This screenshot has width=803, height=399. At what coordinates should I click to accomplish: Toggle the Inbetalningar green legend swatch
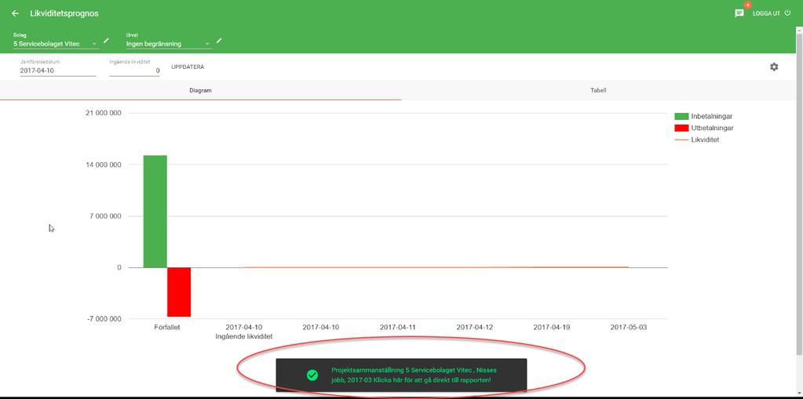681,117
